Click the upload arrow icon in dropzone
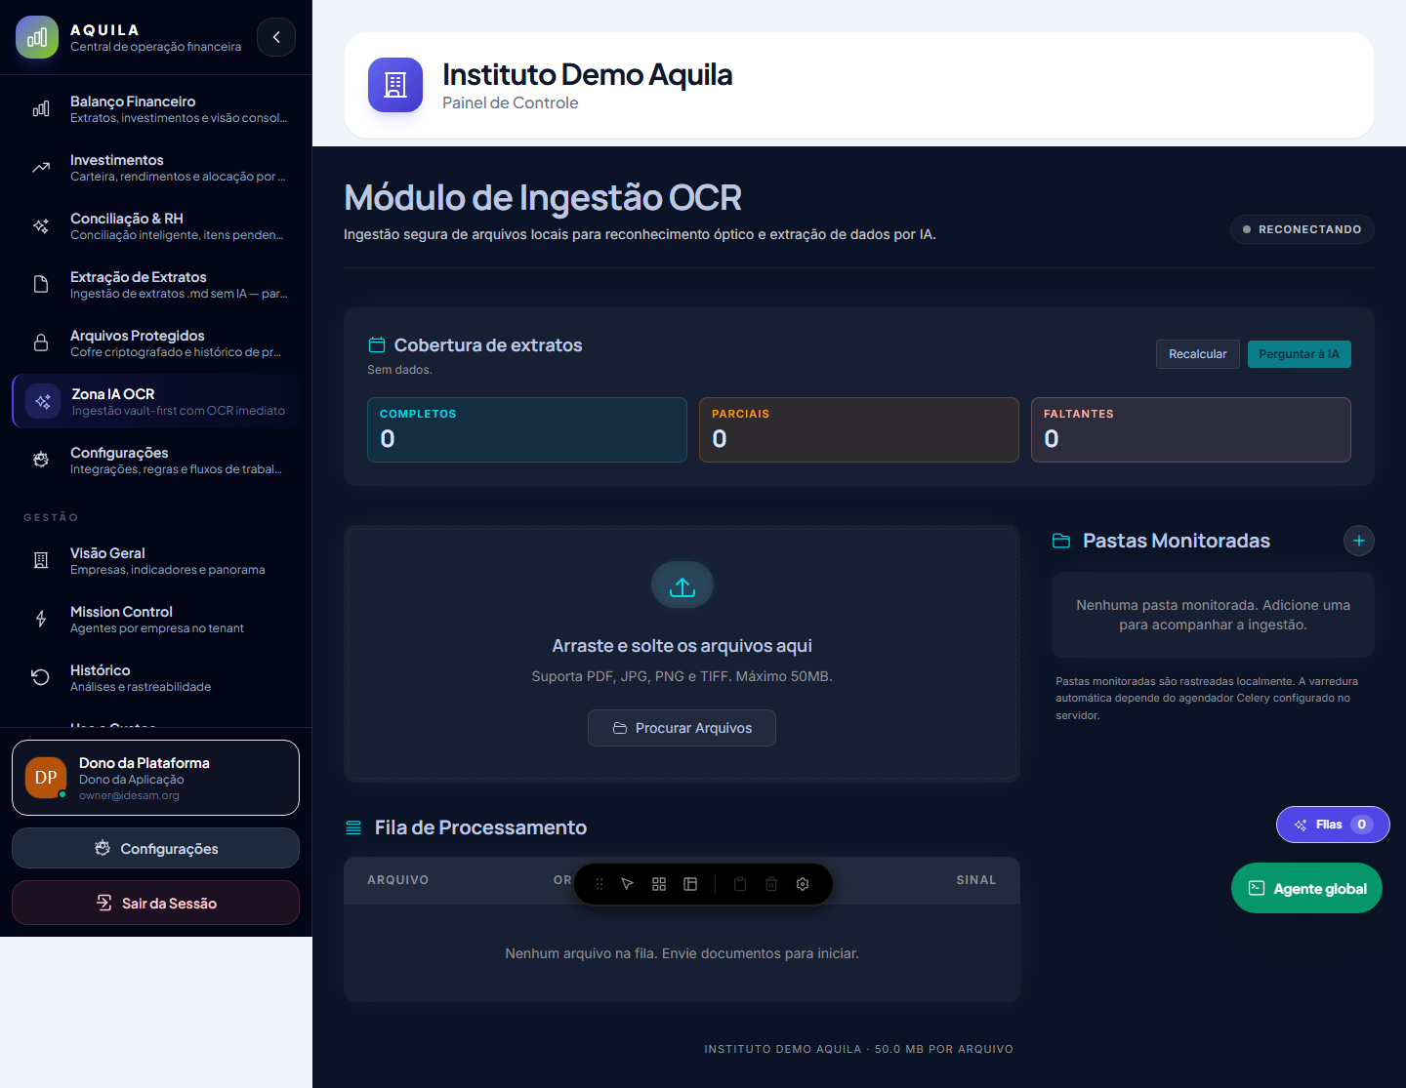Image resolution: width=1406 pixels, height=1088 pixels. tap(682, 585)
